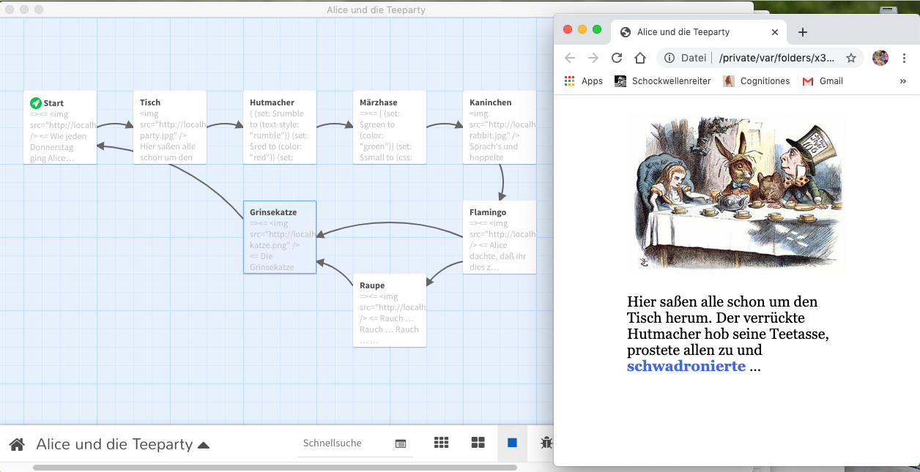Open the Cognitiones bookmark
This screenshot has height=472, width=920.
click(x=757, y=81)
